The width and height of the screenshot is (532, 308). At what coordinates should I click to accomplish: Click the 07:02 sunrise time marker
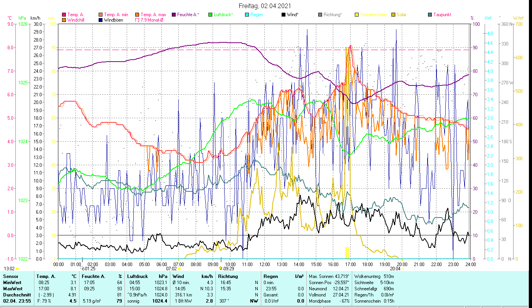click(x=171, y=268)
